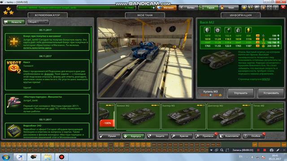Click the red exit game button
This screenshot has height=161, width=287.
point(283,7)
